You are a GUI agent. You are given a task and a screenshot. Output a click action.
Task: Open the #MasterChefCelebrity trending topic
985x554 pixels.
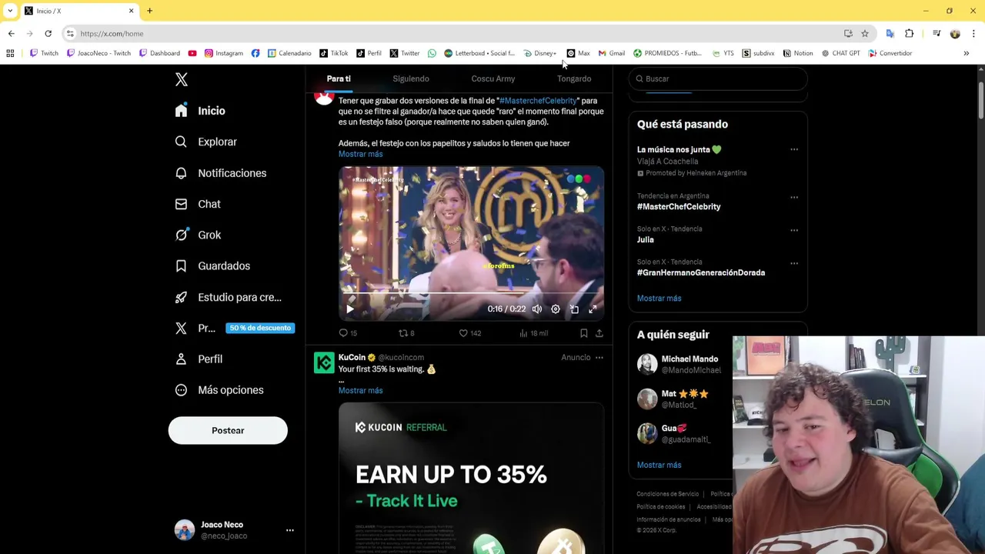point(679,206)
